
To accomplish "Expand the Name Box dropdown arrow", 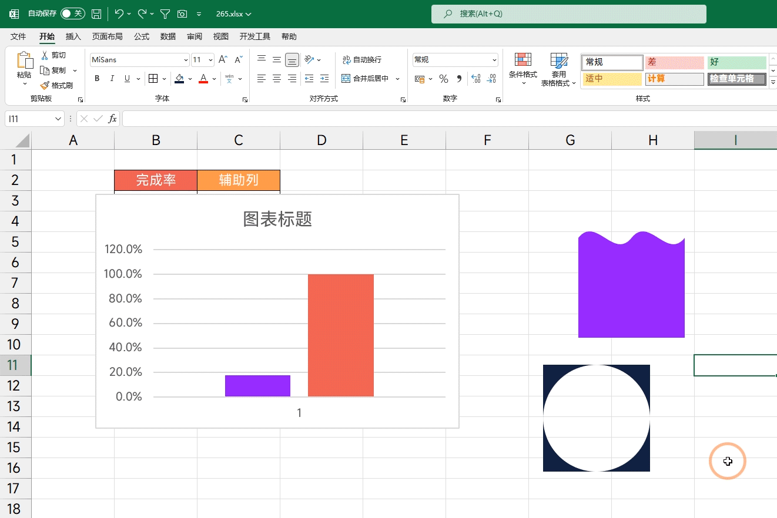I will point(58,119).
